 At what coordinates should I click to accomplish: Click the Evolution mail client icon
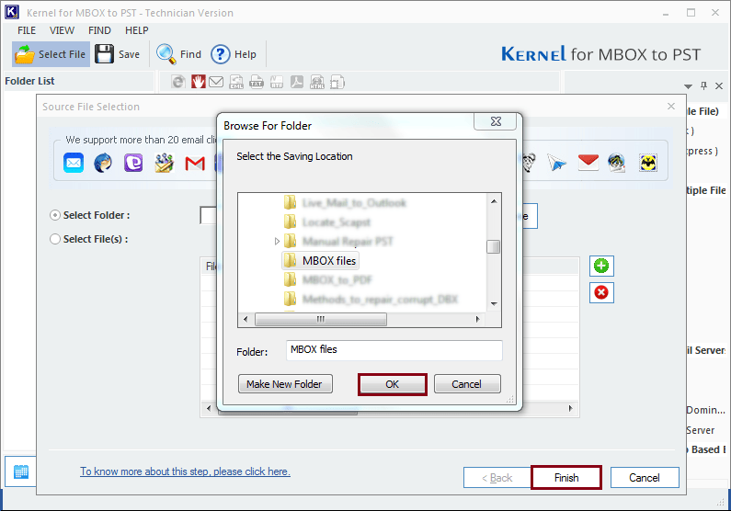[x=164, y=163]
